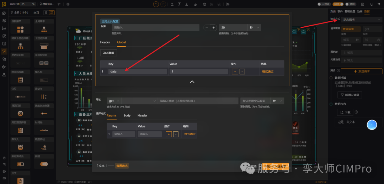Click the redo icon in the top toolbar

163,4
